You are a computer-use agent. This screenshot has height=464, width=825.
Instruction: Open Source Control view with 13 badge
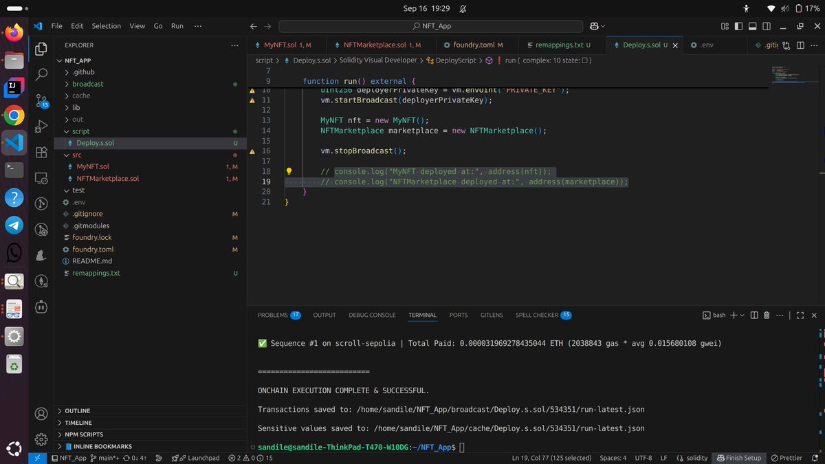tap(41, 101)
